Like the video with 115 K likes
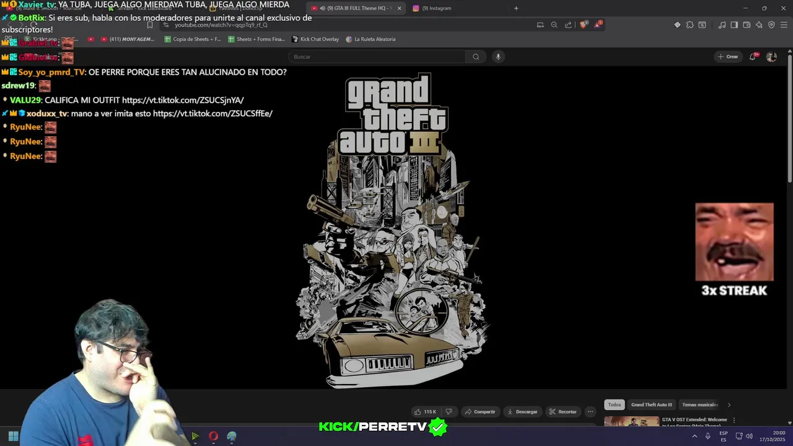Viewport: 793px width, 446px height. [x=426, y=412]
